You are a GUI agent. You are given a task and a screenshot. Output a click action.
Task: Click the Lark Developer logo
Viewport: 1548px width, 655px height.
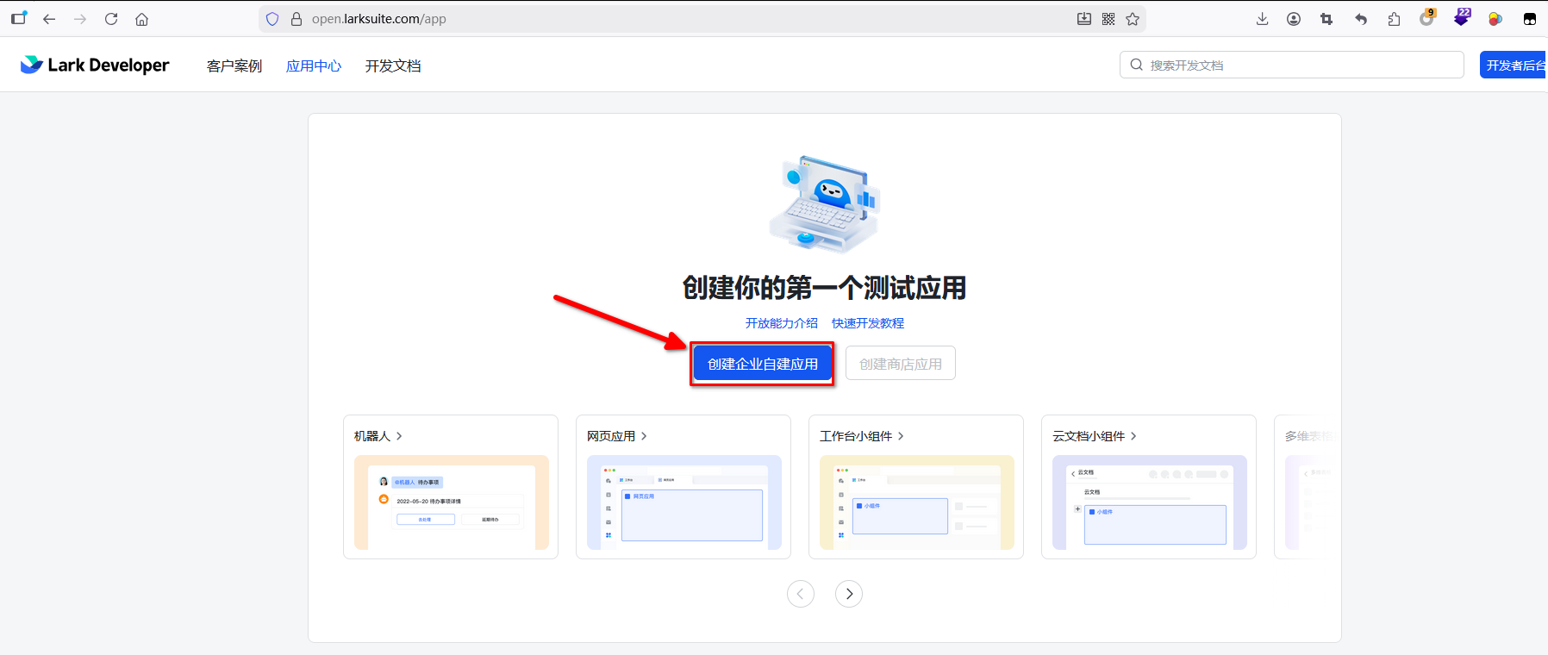[x=95, y=65]
